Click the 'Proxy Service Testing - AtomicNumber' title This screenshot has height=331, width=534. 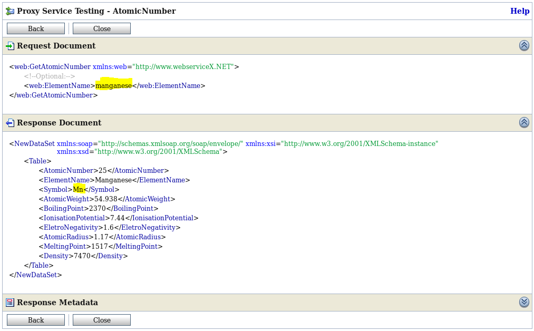[96, 11]
